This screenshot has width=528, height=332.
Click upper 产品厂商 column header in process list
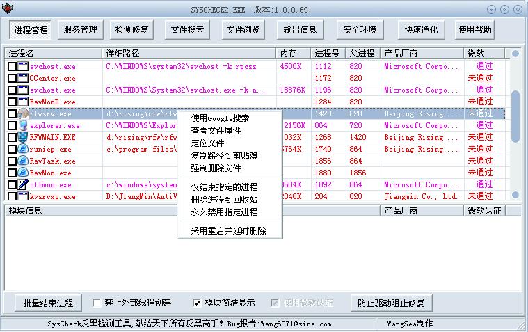(x=422, y=54)
